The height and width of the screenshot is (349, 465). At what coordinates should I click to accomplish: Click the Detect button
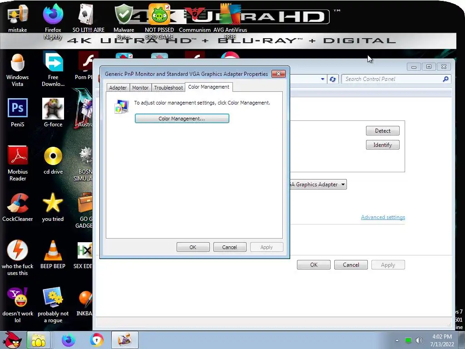382,131
